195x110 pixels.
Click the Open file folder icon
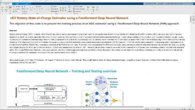coord(6,7)
